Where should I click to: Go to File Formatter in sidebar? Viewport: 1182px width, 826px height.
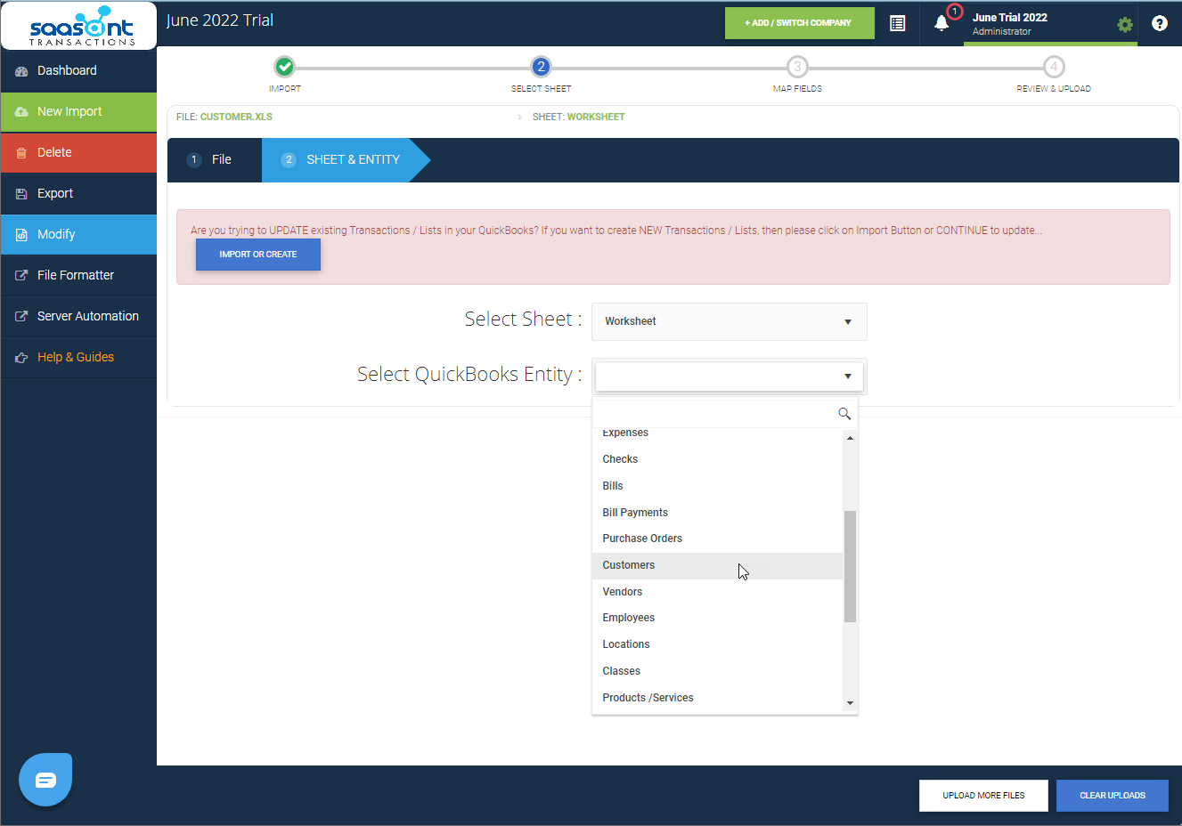click(76, 275)
